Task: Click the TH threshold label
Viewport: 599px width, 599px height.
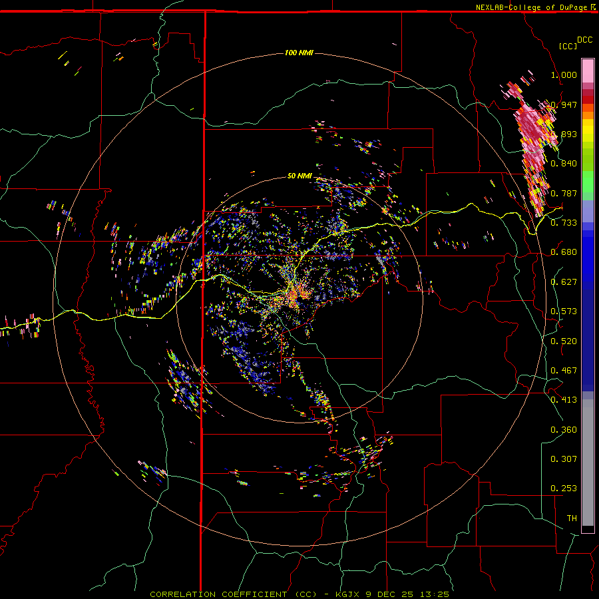Action: coord(572,518)
